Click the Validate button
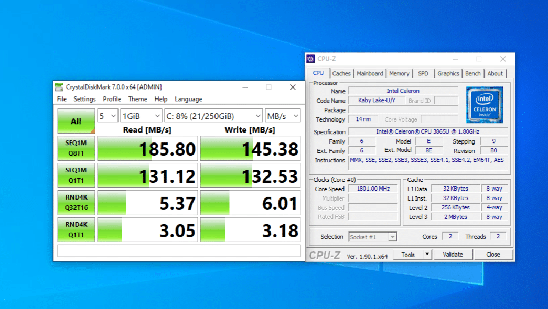The image size is (548, 309). pyautogui.click(x=453, y=255)
